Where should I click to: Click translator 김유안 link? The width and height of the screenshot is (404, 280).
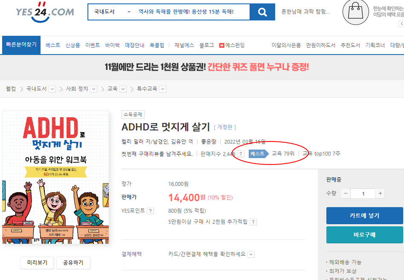pyautogui.click(x=179, y=141)
